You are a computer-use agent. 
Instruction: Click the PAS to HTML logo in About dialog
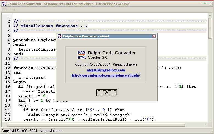coord(82,55)
